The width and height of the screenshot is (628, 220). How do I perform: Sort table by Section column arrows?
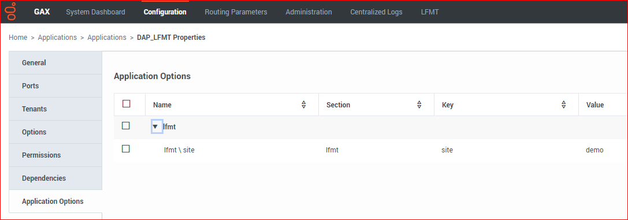[x=419, y=105]
